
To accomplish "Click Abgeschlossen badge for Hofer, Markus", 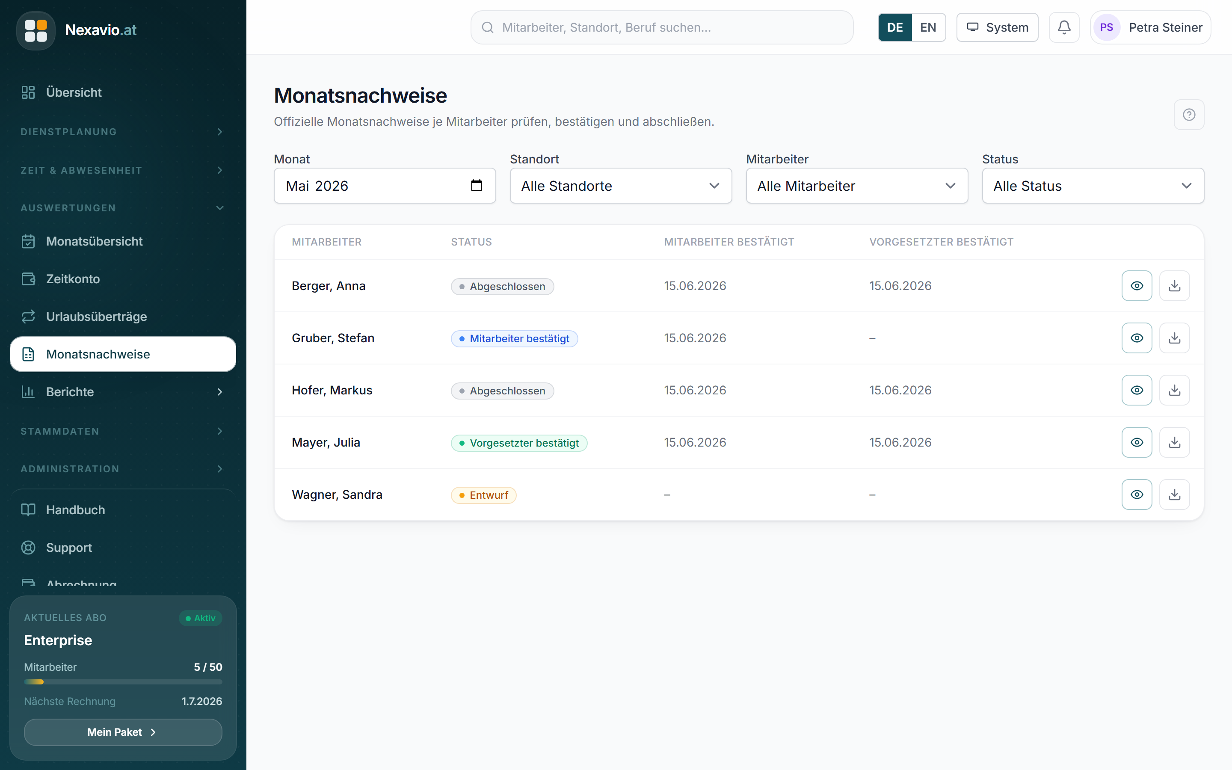I will 502,391.
